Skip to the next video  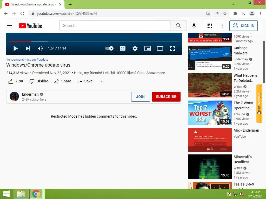28,48
